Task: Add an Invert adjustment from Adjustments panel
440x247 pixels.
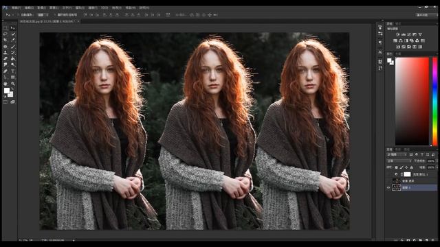Action: (x=398, y=47)
